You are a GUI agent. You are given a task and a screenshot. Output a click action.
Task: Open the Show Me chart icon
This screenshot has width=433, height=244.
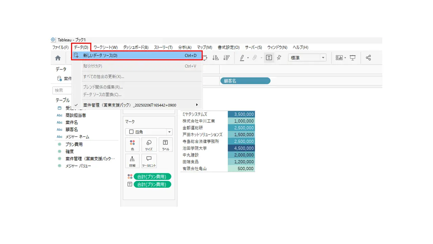click(x=339, y=58)
